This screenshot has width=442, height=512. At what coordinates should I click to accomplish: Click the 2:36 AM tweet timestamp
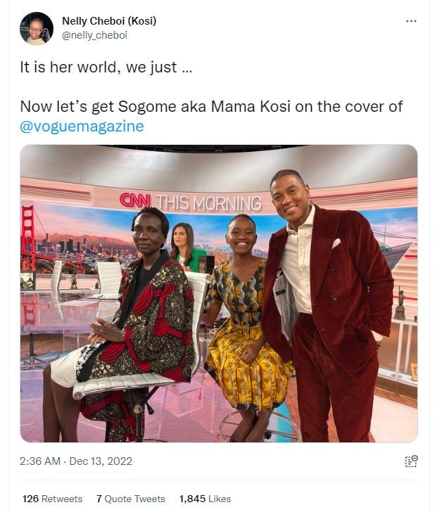click(x=42, y=461)
